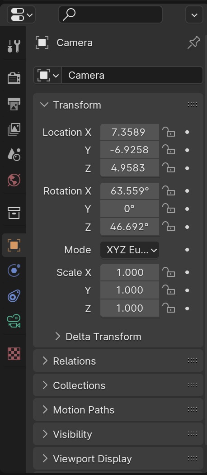Open the Camera data properties tab

[14, 321]
